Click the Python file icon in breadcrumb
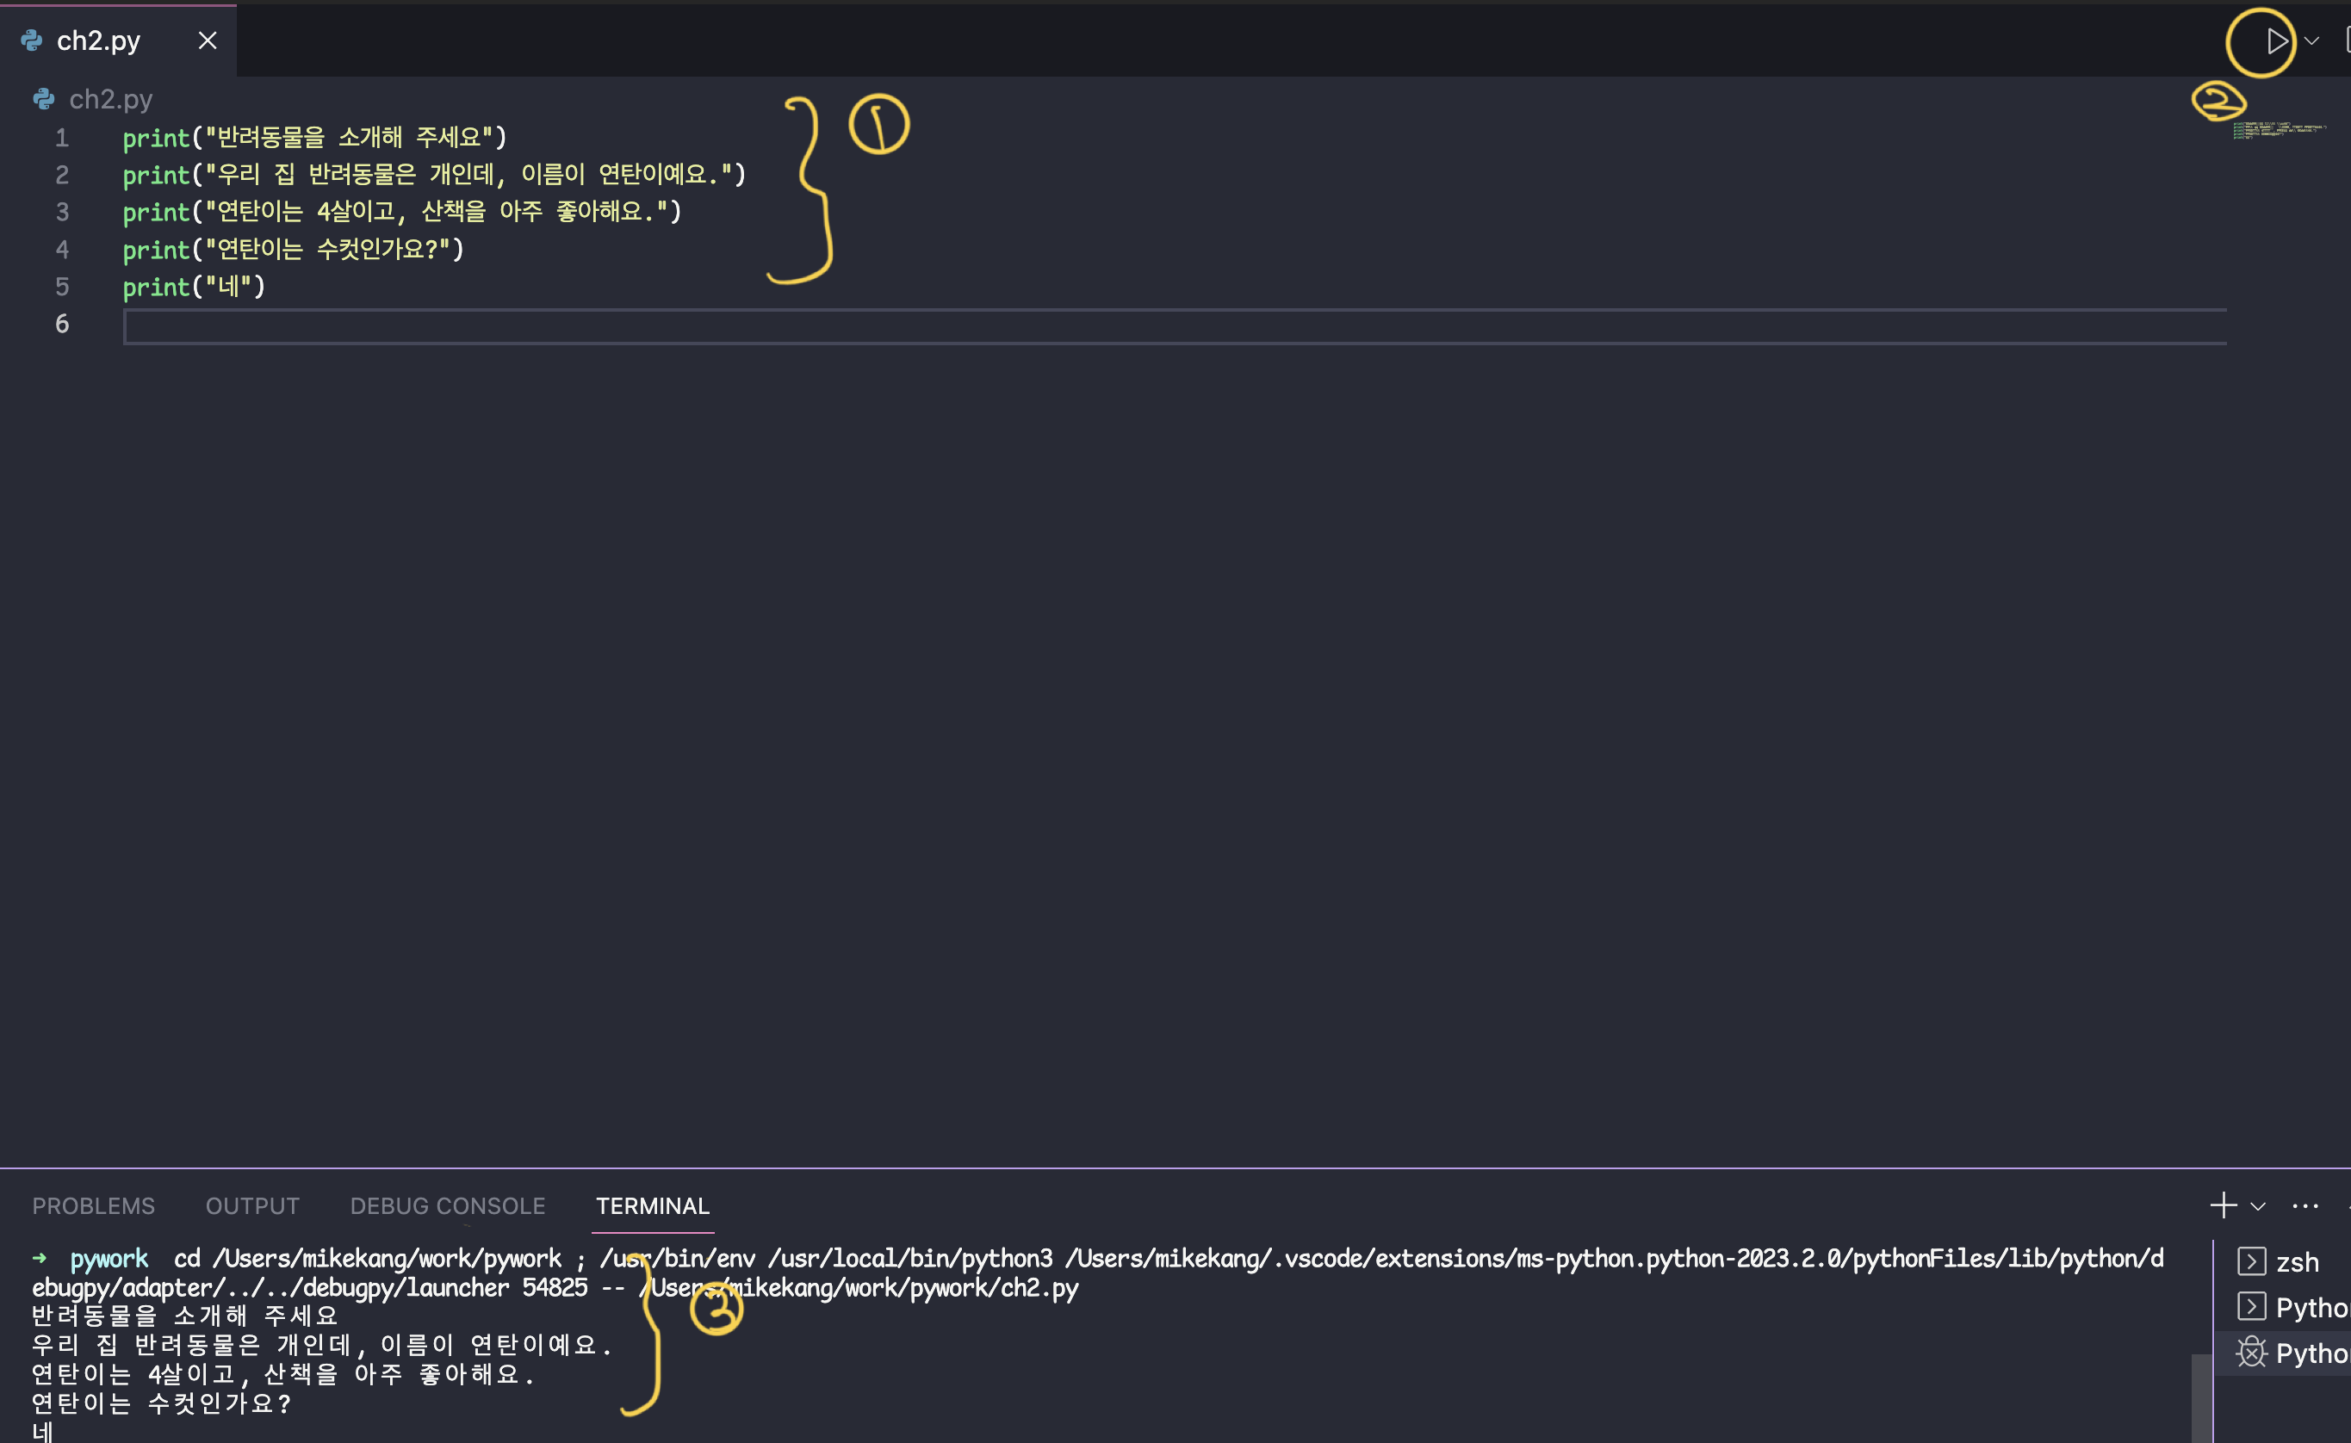This screenshot has width=2351, height=1443. (x=44, y=99)
